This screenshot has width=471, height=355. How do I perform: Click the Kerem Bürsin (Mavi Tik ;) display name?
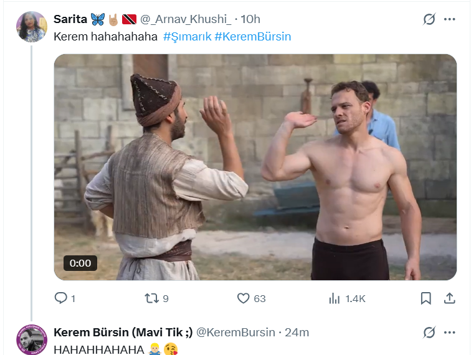tap(123, 333)
